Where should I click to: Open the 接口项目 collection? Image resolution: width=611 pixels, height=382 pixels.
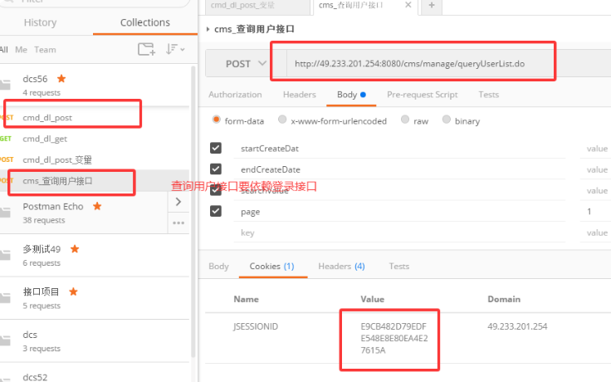[41, 291]
